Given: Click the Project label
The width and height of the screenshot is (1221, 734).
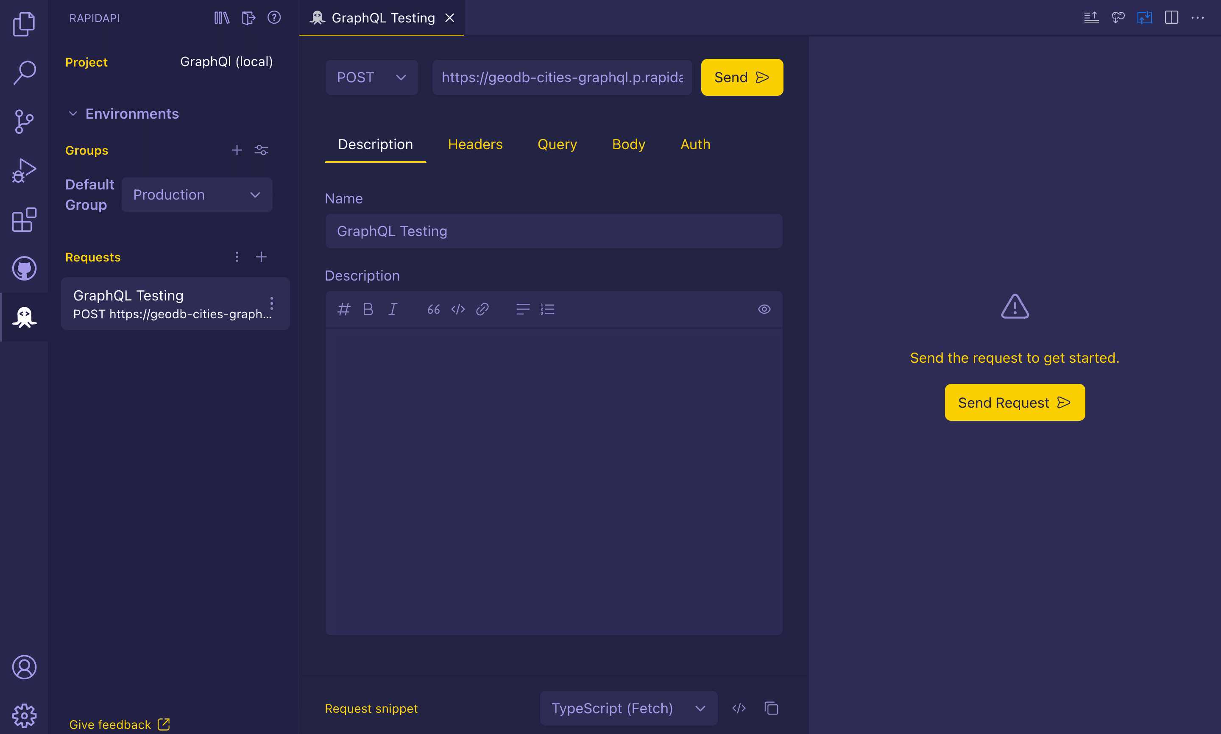Looking at the screenshot, I should 86,62.
